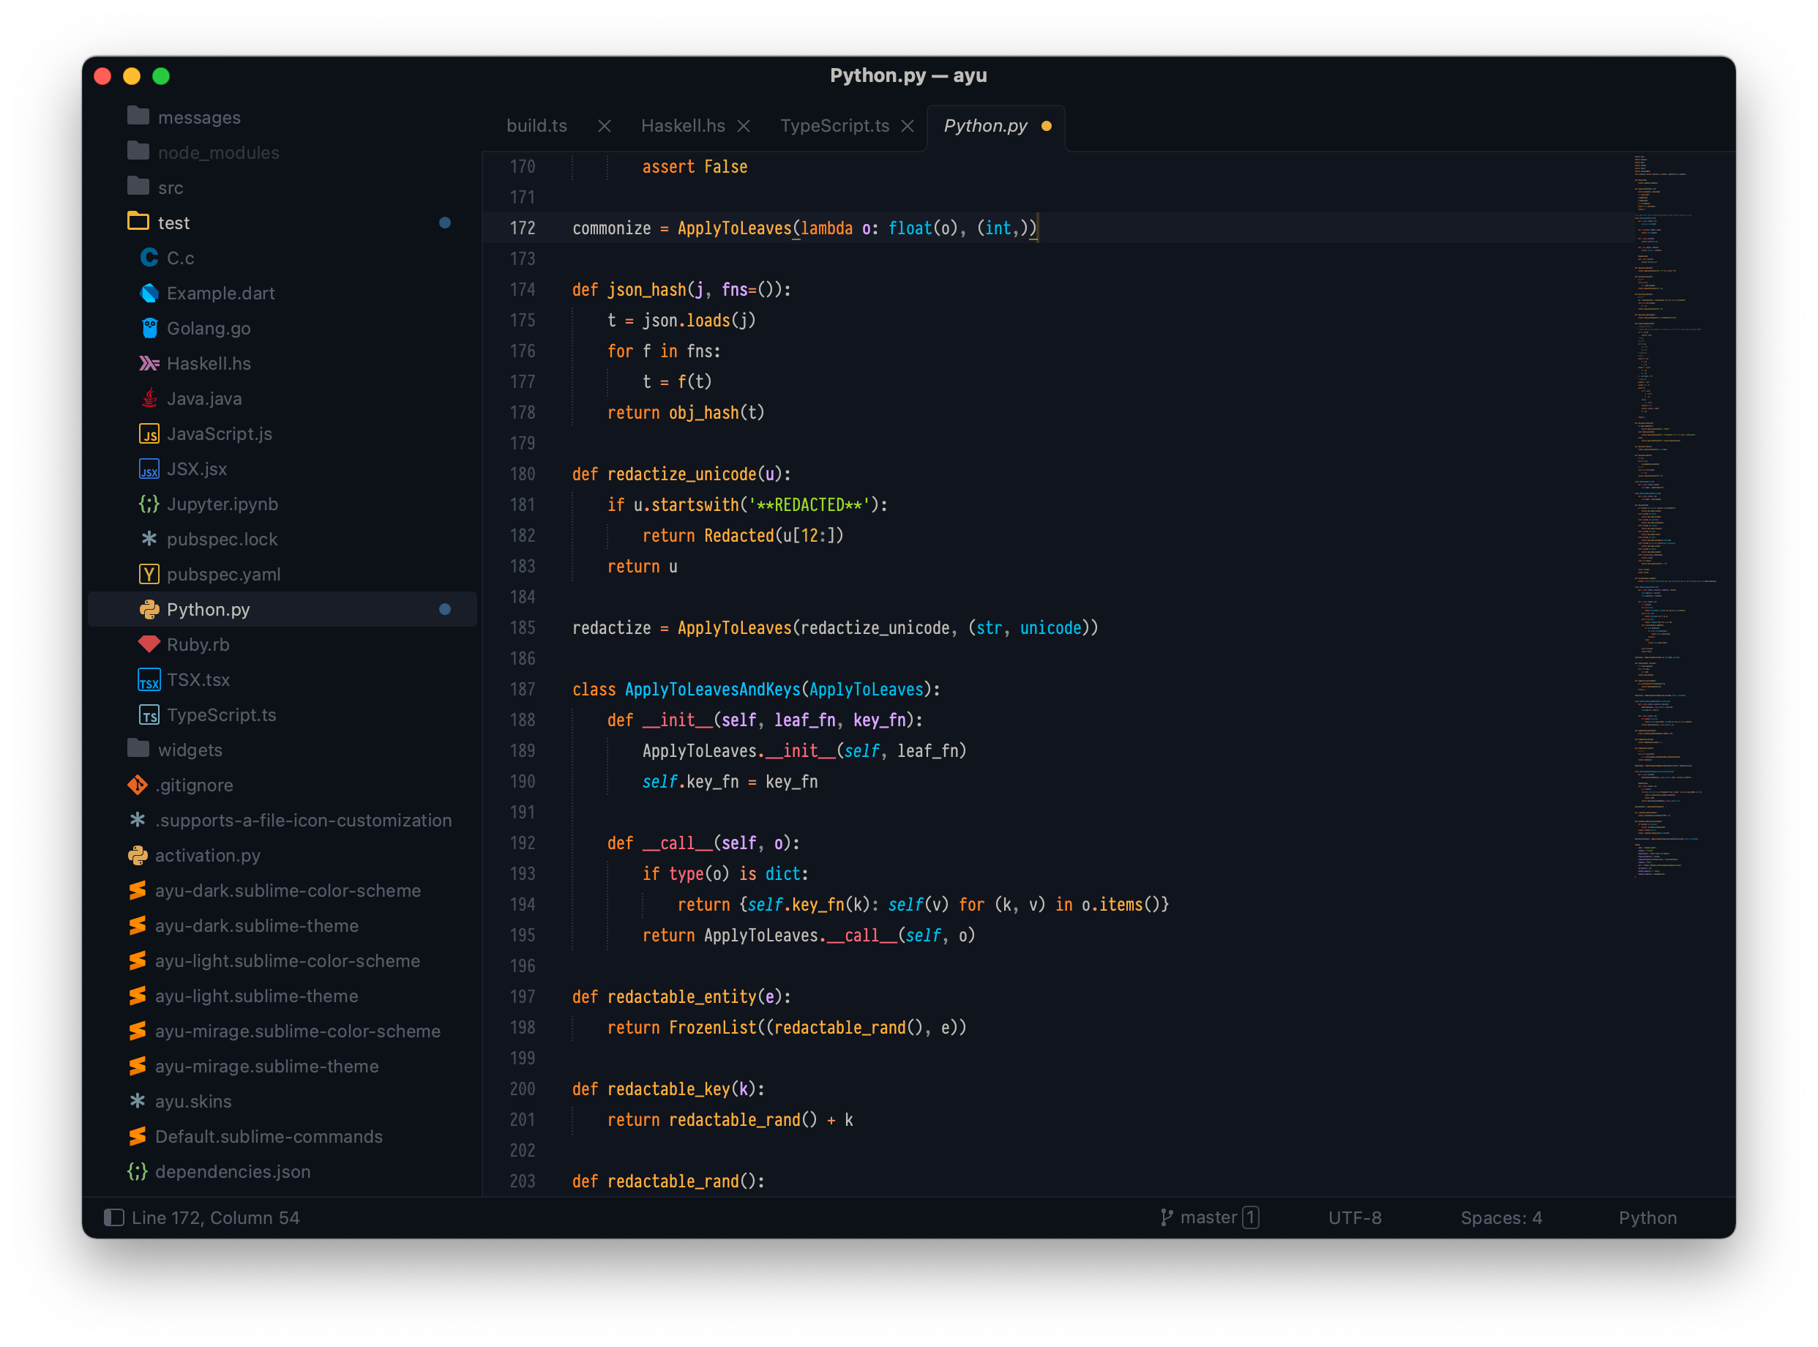Click the unsaved dot on Python.py tab
The width and height of the screenshot is (1818, 1347).
click(1047, 126)
